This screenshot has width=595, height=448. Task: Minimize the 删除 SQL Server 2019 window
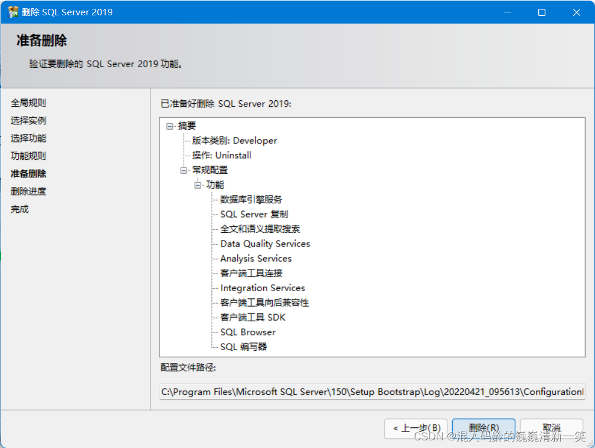[508, 12]
